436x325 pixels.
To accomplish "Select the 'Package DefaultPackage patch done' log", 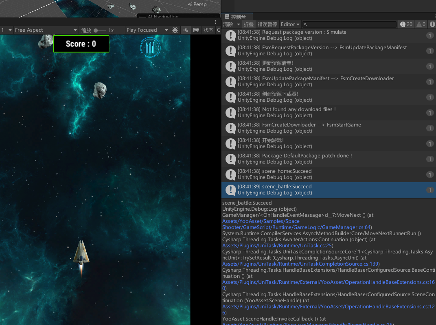I will pyautogui.click(x=329, y=159).
